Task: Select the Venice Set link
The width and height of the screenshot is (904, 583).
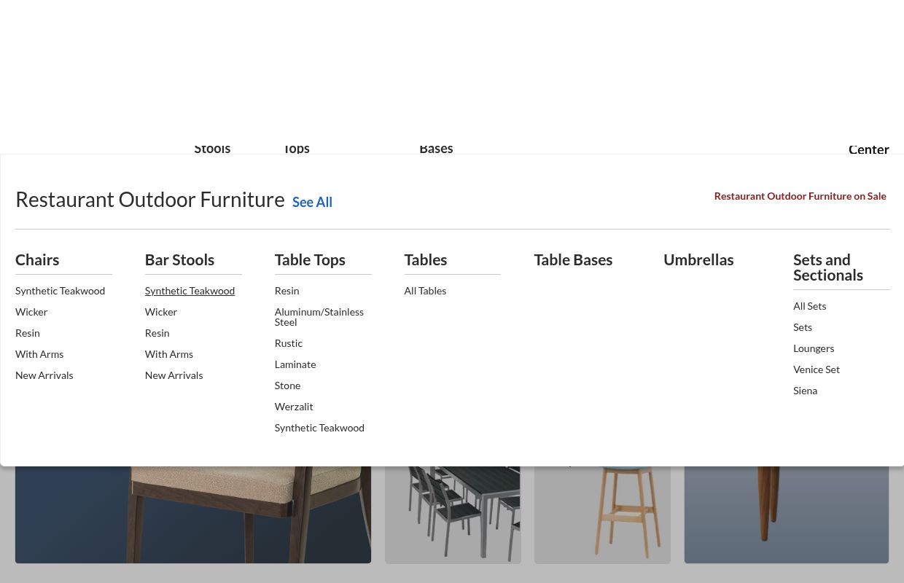Action: click(x=816, y=369)
